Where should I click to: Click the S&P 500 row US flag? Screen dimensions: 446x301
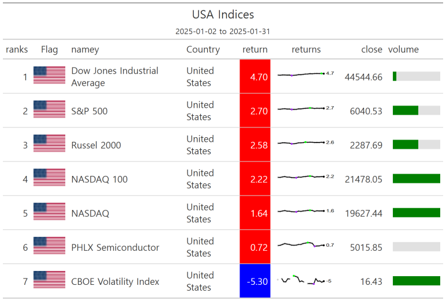tap(49, 109)
